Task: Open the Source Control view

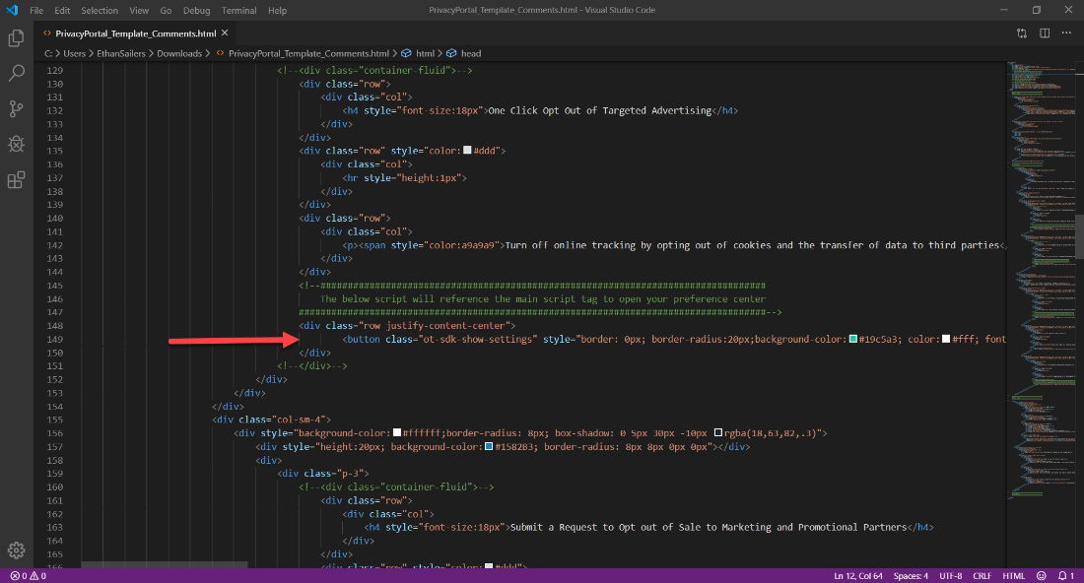Action: coord(14,108)
